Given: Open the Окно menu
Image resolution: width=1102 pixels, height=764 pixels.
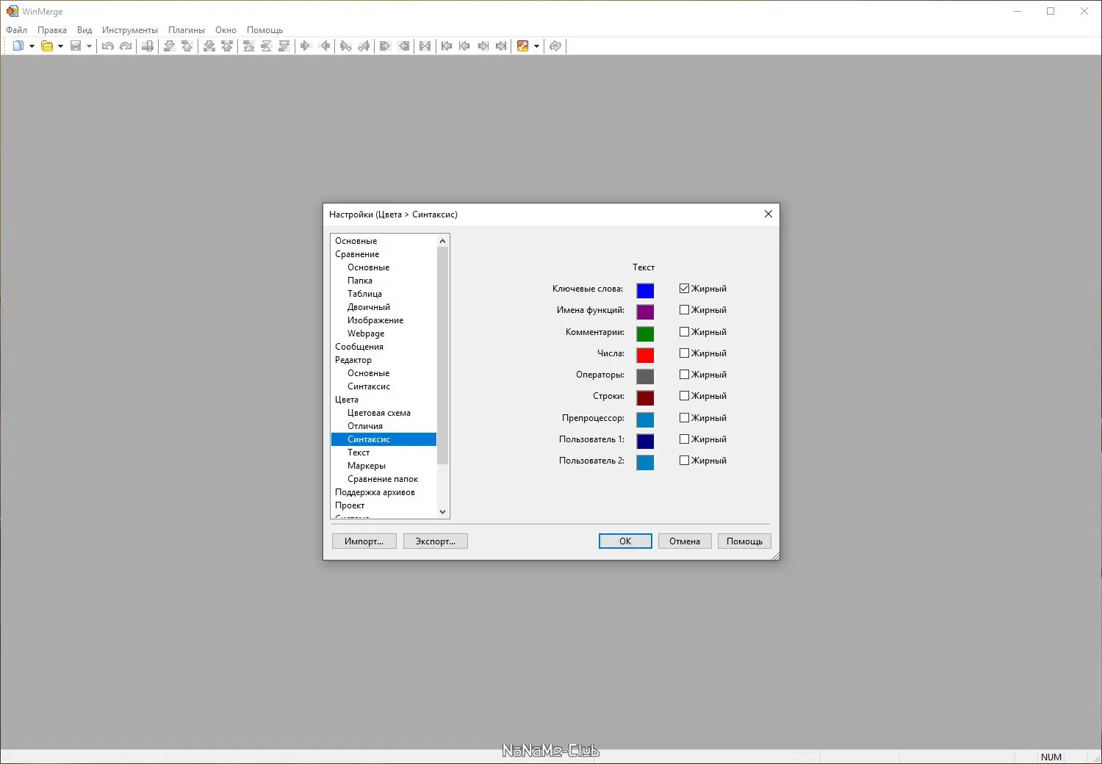Looking at the screenshot, I should click(226, 30).
